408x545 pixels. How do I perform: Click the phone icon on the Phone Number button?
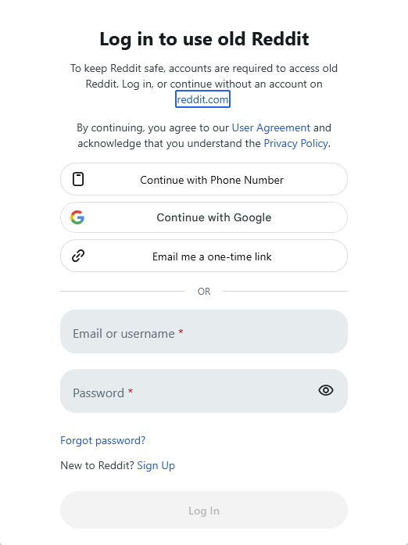[78, 179]
